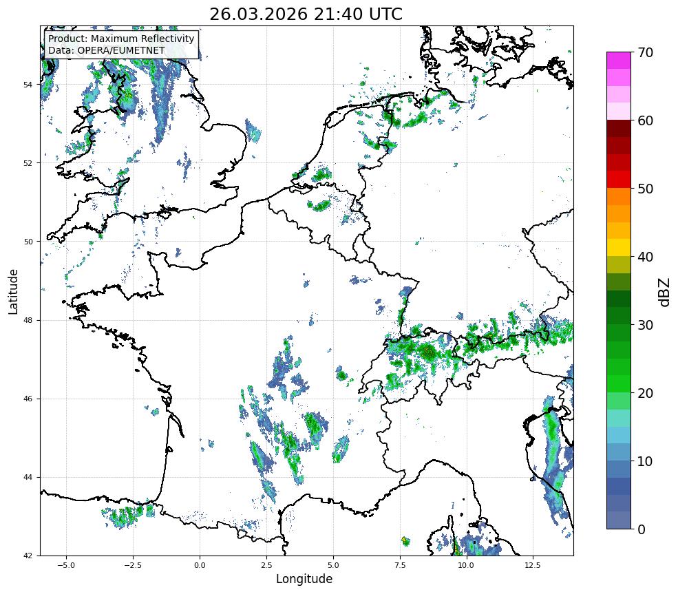This screenshot has height=592, width=678.
Task: Click the orange colorbar segment below 50
Action: point(619,197)
